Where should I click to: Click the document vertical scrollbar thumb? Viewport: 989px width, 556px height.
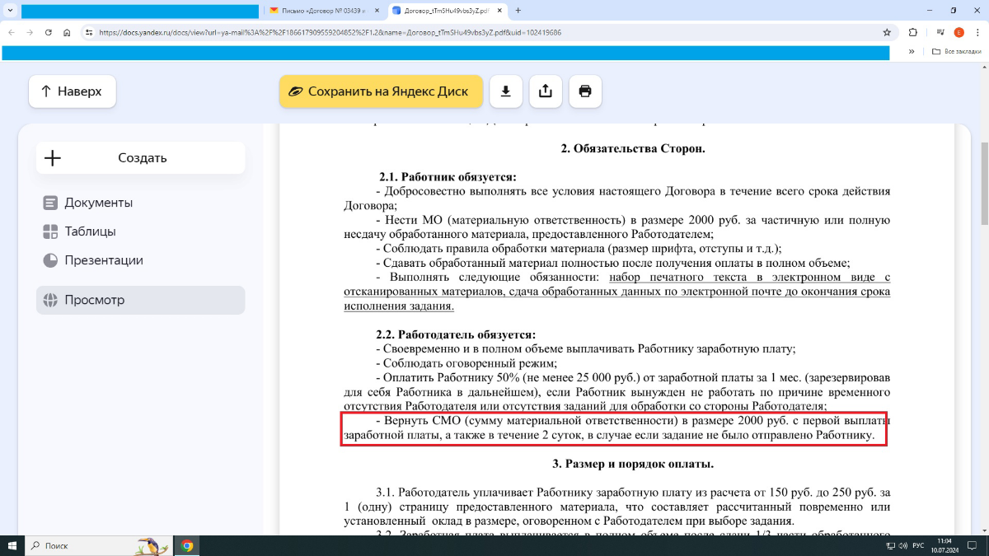click(983, 183)
